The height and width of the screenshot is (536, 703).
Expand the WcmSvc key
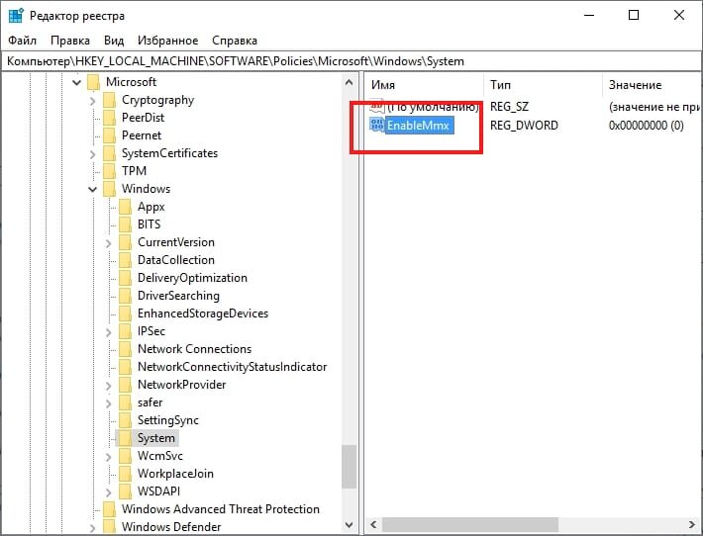pyautogui.click(x=109, y=457)
